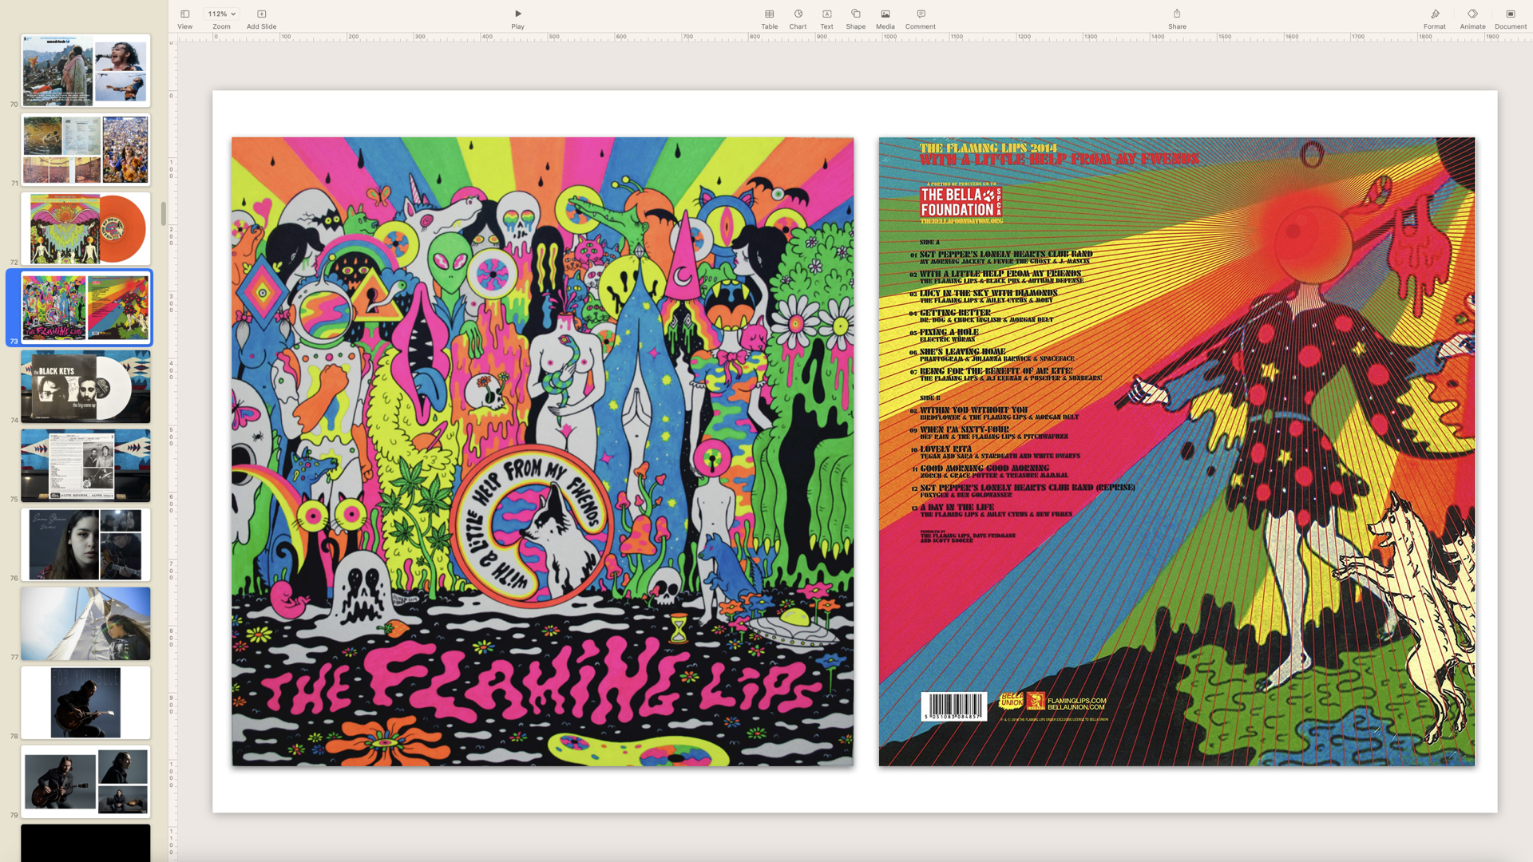Share the presentation

point(1176,14)
